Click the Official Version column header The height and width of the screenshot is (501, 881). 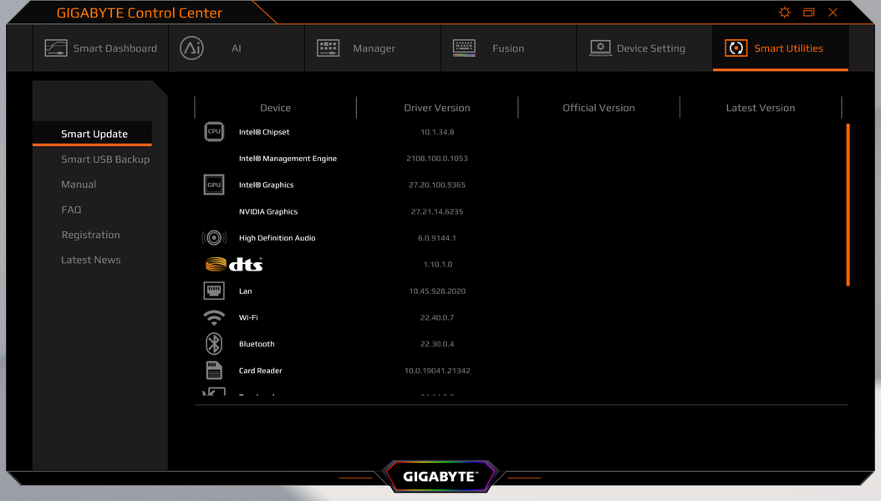pyautogui.click(x=599, y=108)
